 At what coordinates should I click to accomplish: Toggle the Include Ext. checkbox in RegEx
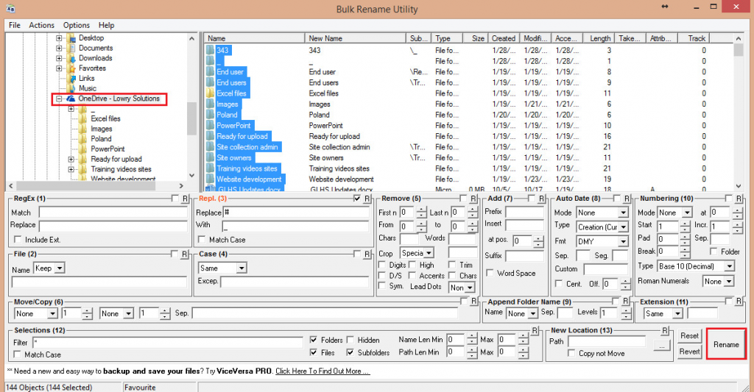[x=18, y=239]
